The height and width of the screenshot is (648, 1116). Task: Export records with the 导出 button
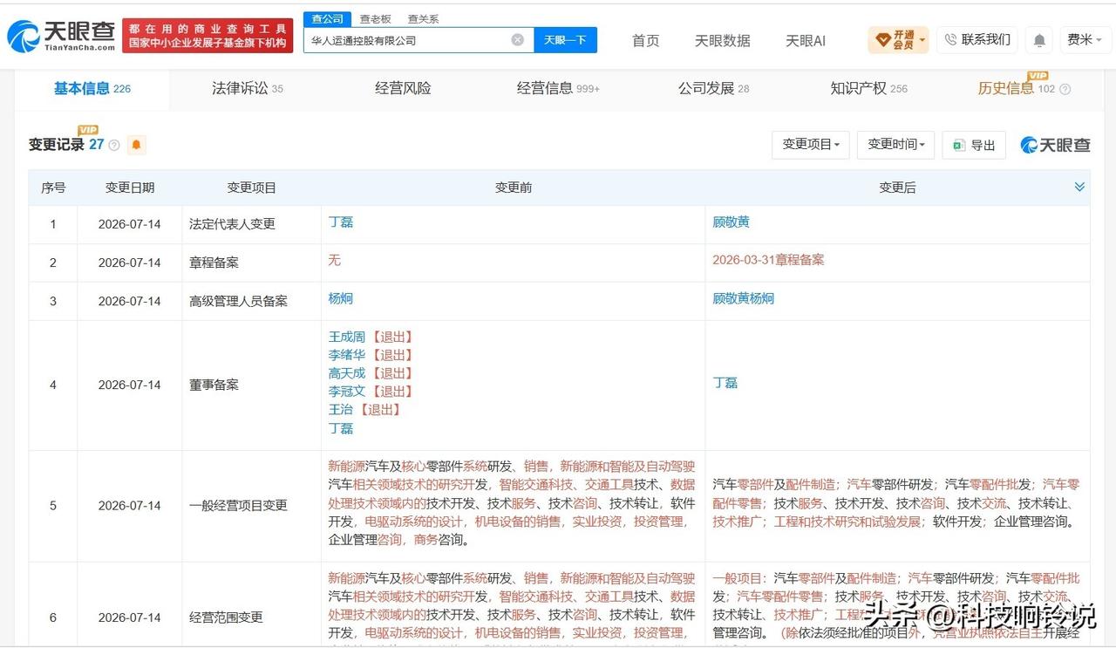tap(974, 145)
